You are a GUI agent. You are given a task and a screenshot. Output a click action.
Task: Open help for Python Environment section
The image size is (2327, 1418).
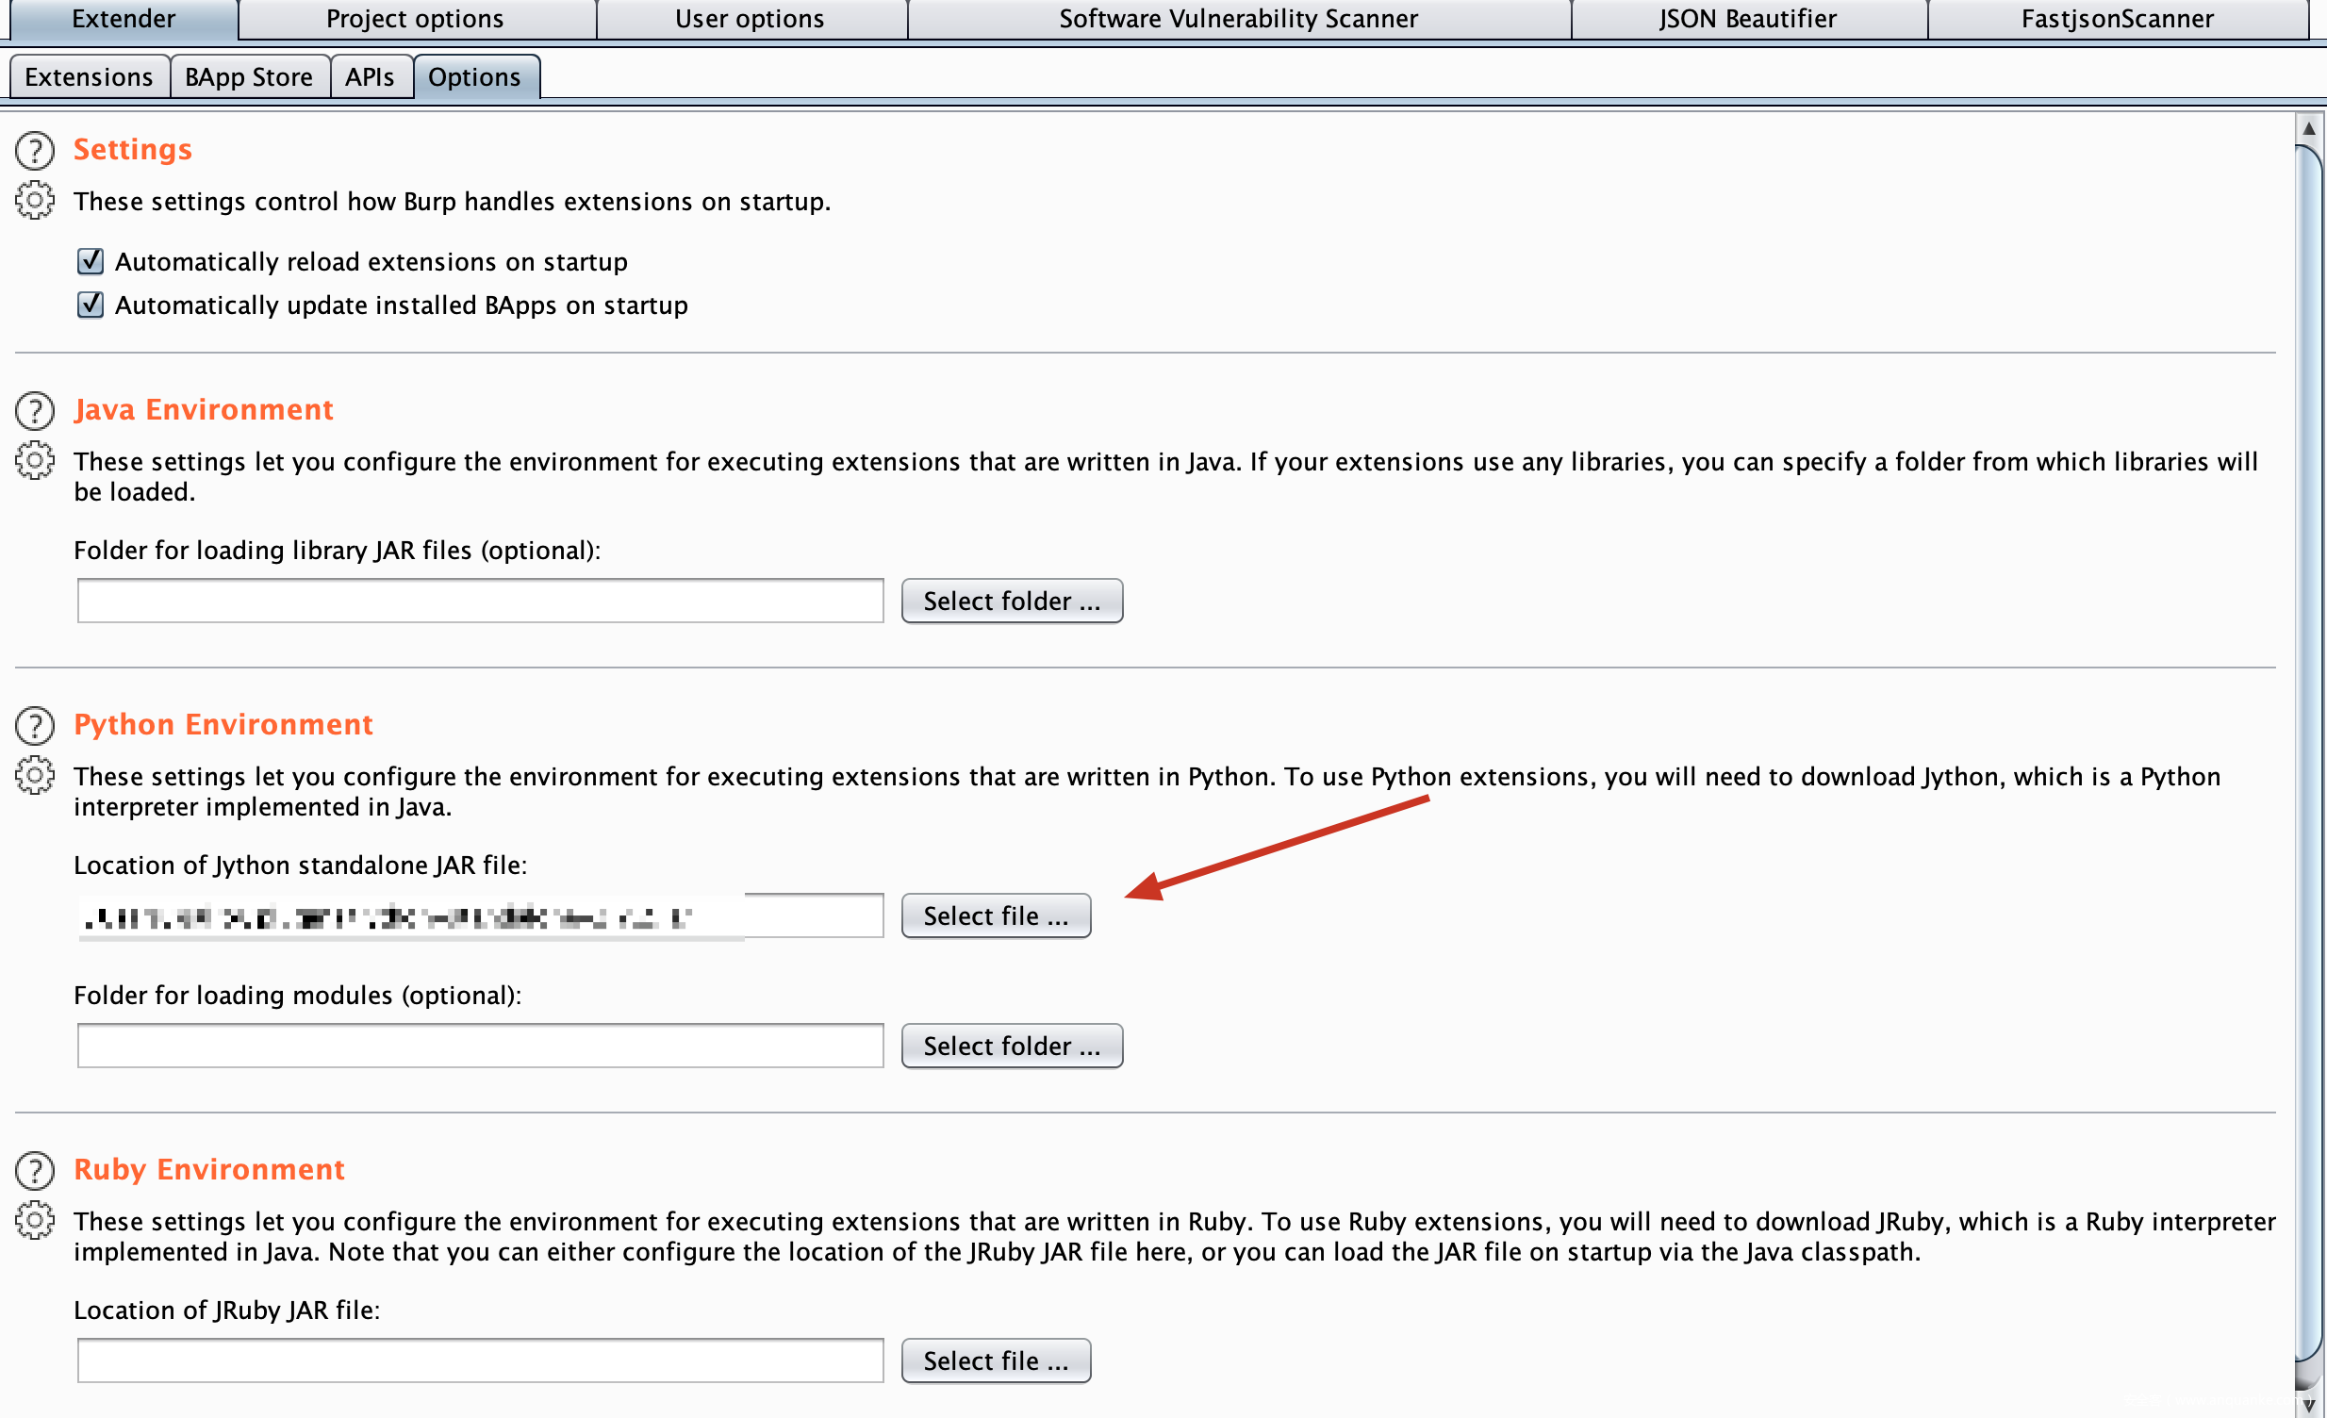[x=35, y=725]
